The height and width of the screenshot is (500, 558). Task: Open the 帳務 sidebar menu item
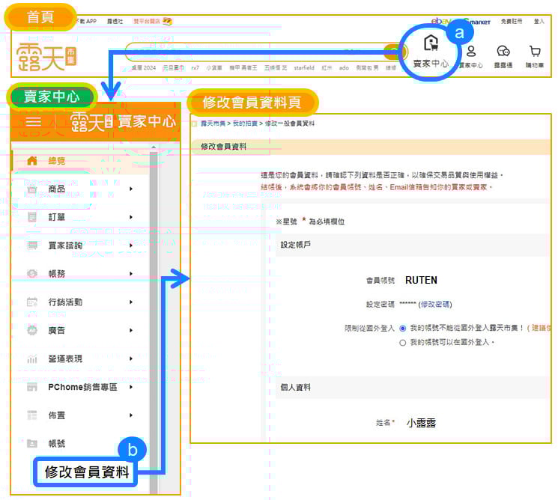(57, 274)
